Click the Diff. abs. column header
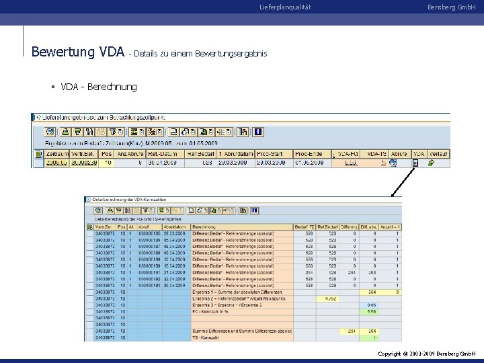Viewport: 484px width, 363px height. click(x=369, y=227)
